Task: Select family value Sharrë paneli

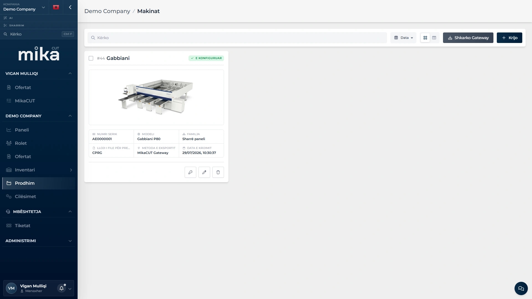Action: click(x=194, y=139)
